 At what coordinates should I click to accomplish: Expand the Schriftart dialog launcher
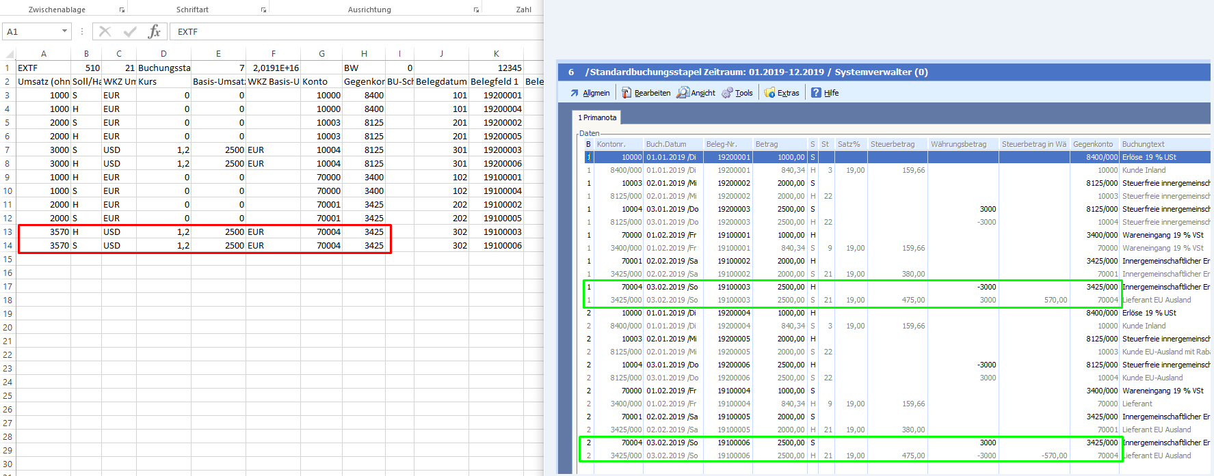click(x=263, y=10)
